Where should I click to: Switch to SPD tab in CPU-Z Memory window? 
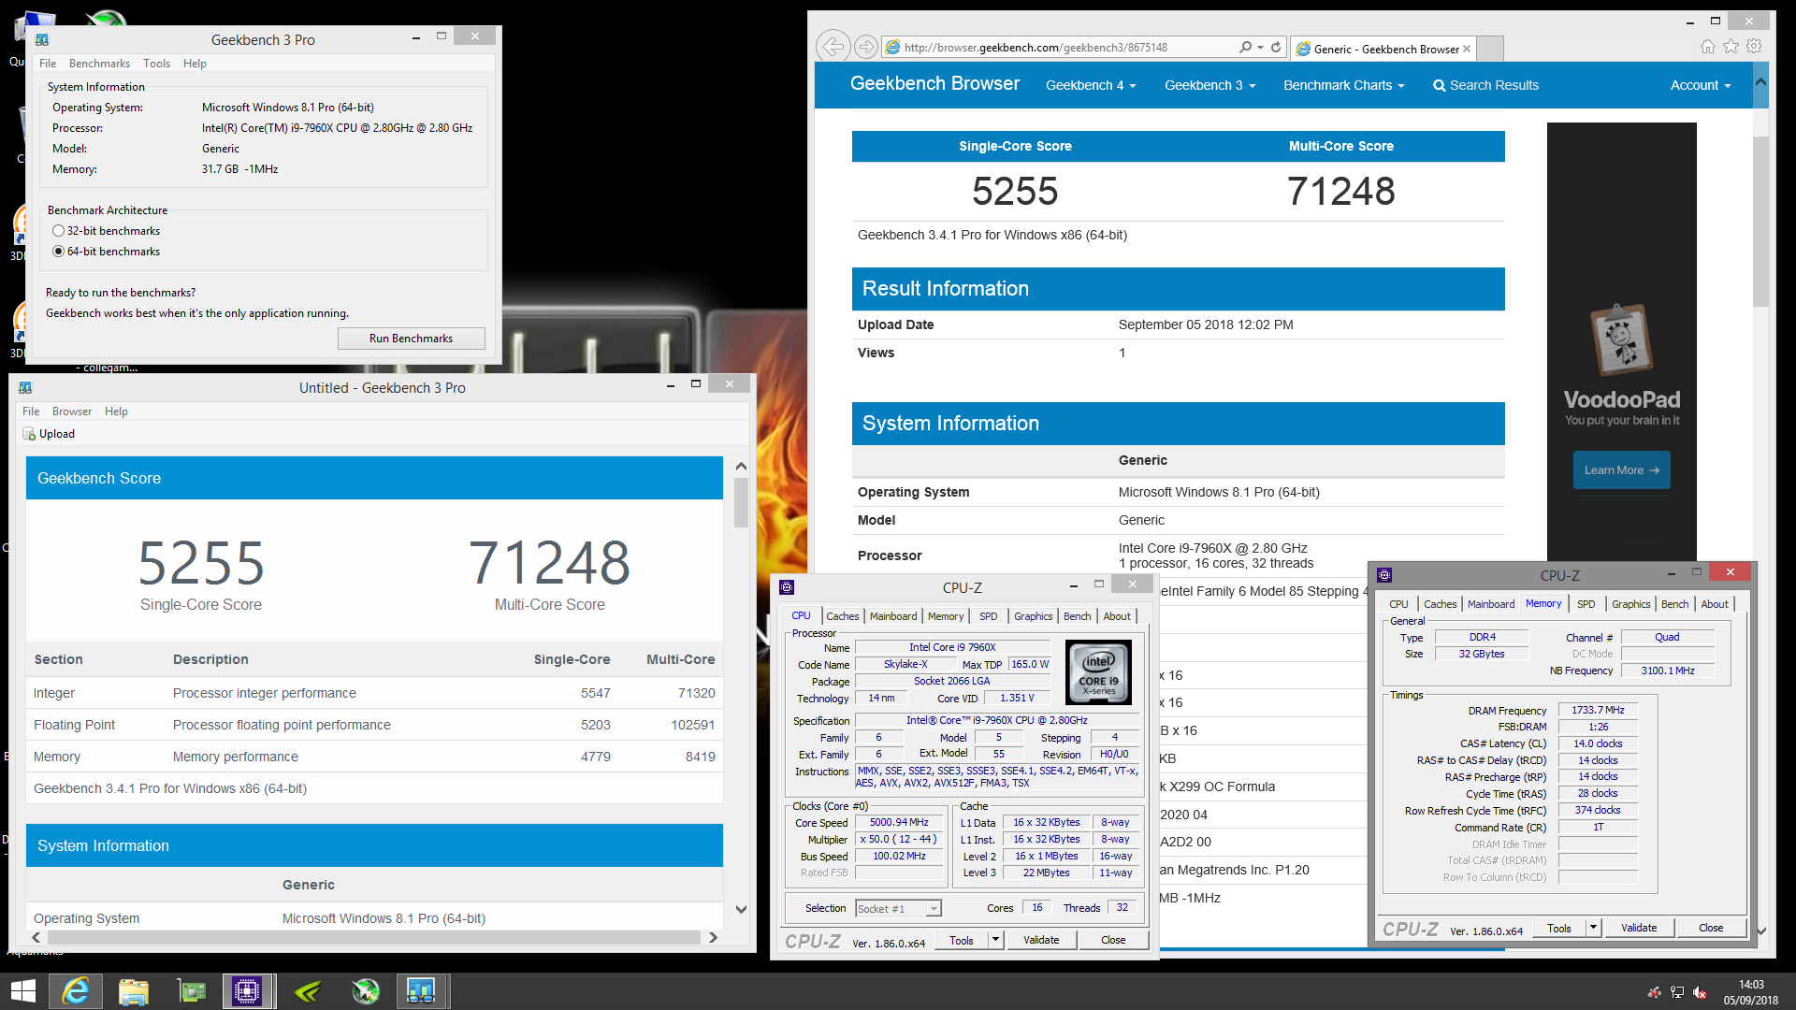(1586, 604)
